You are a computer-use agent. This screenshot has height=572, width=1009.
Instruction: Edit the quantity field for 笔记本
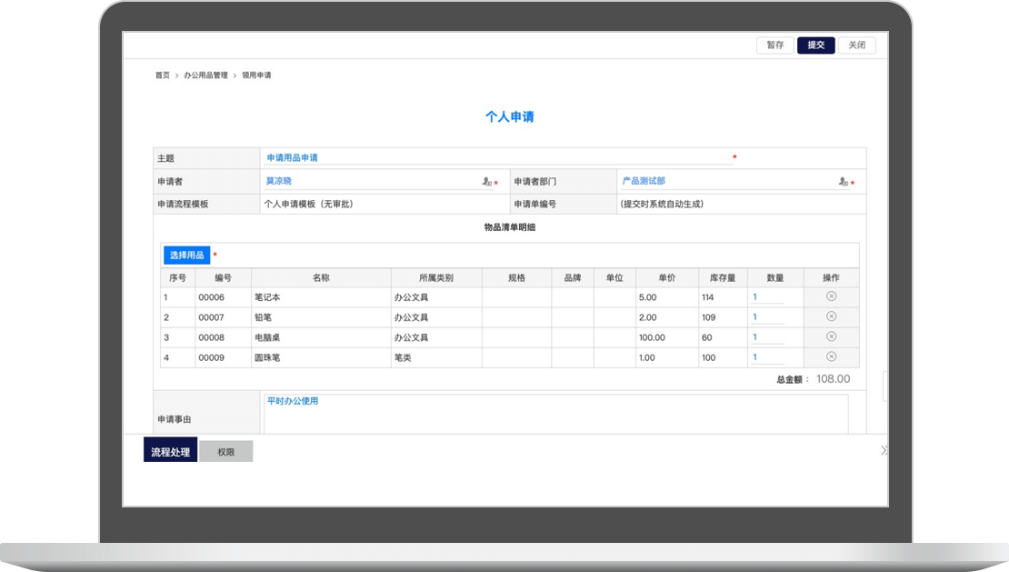click(766, 297)
